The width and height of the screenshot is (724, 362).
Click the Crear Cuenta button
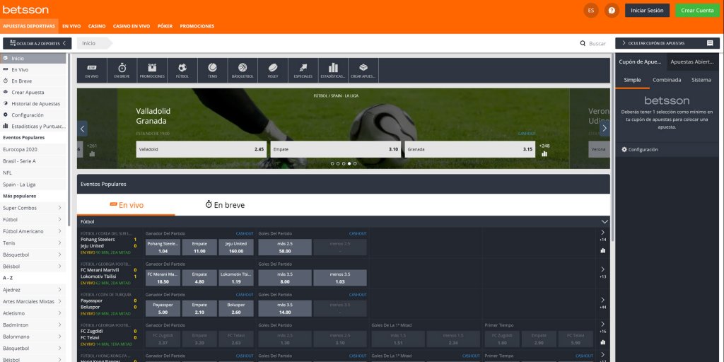pyautogui.click(x=697, y=10)
